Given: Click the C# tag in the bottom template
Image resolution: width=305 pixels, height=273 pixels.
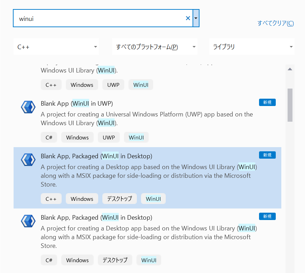Looking at the screenshot, I should coord(49,260).
